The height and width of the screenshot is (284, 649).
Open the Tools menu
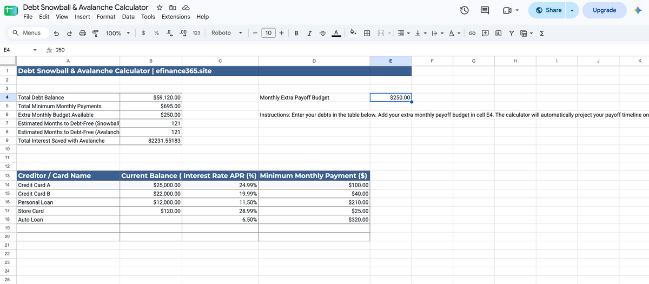point(148,17)
